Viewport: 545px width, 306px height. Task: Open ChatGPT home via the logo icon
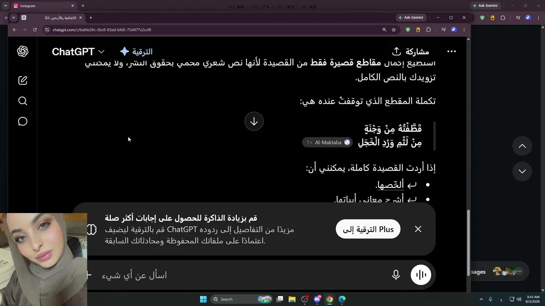pos(23,51)
